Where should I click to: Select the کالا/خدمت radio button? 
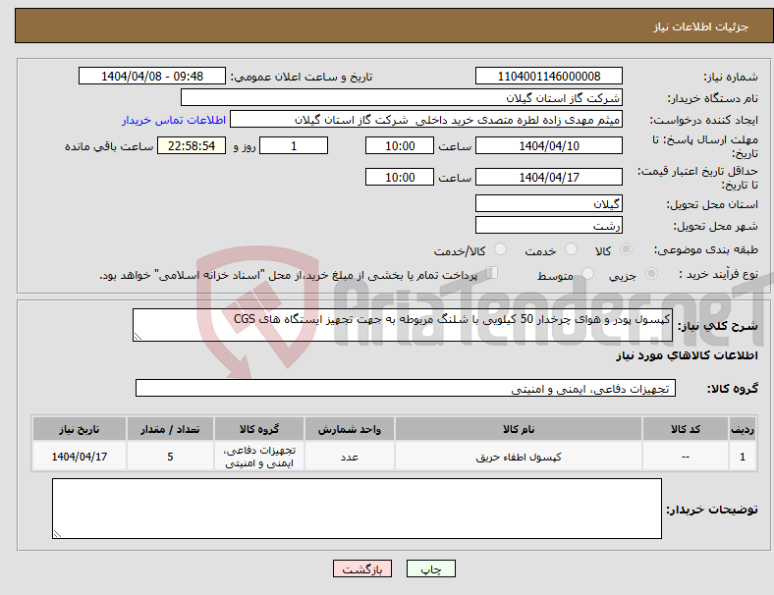[x=501, y=249]
